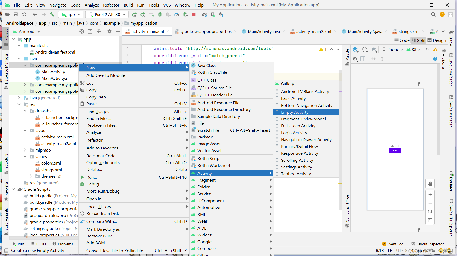
Task: Click the night mode icon in designer
Action: 374,49
